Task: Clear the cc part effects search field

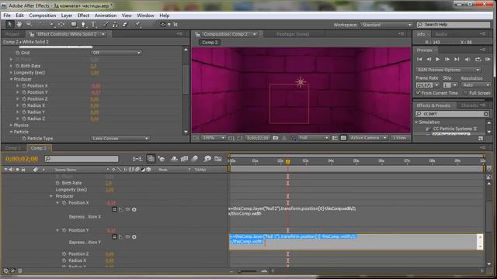Action: (486, 114)
